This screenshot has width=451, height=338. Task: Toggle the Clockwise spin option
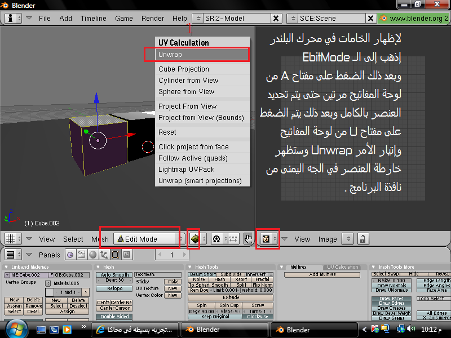pyautogui.click(x=258, y=317)
